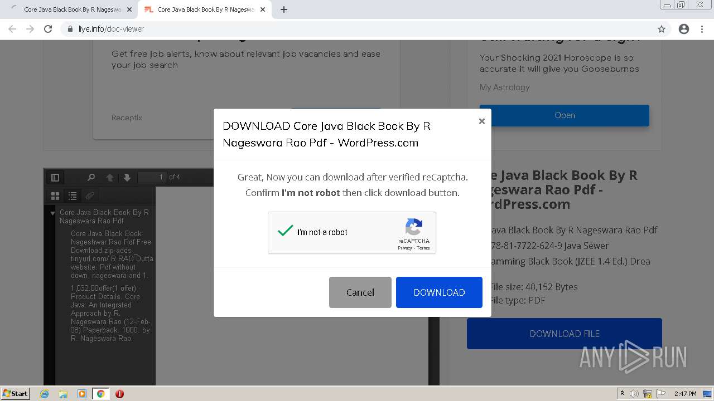Screen dimensions: 714x401
Task: Click the volume speaker tray icon
Action: coord(634,394)
